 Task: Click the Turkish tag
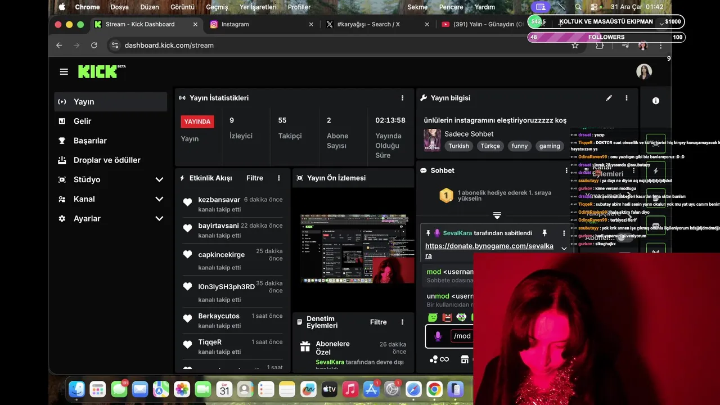[x=458, y=146]
